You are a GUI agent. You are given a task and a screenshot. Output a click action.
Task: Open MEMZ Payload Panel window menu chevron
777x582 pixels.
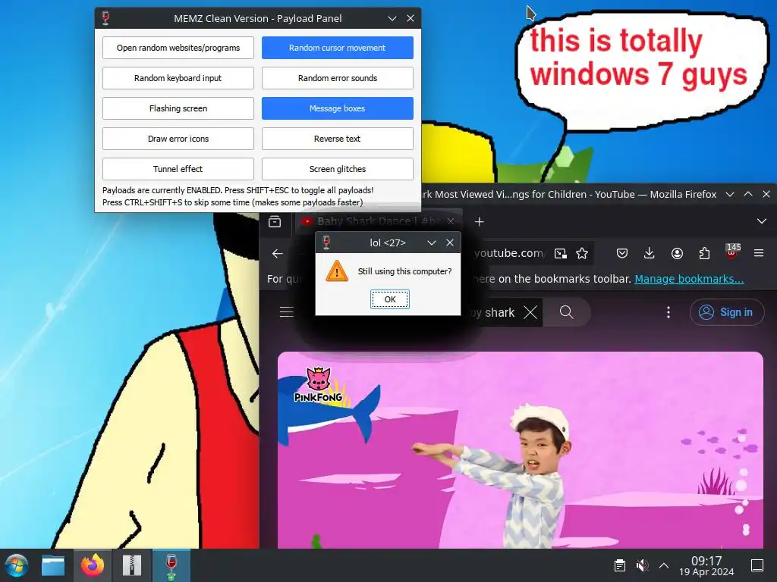(392, 18)
